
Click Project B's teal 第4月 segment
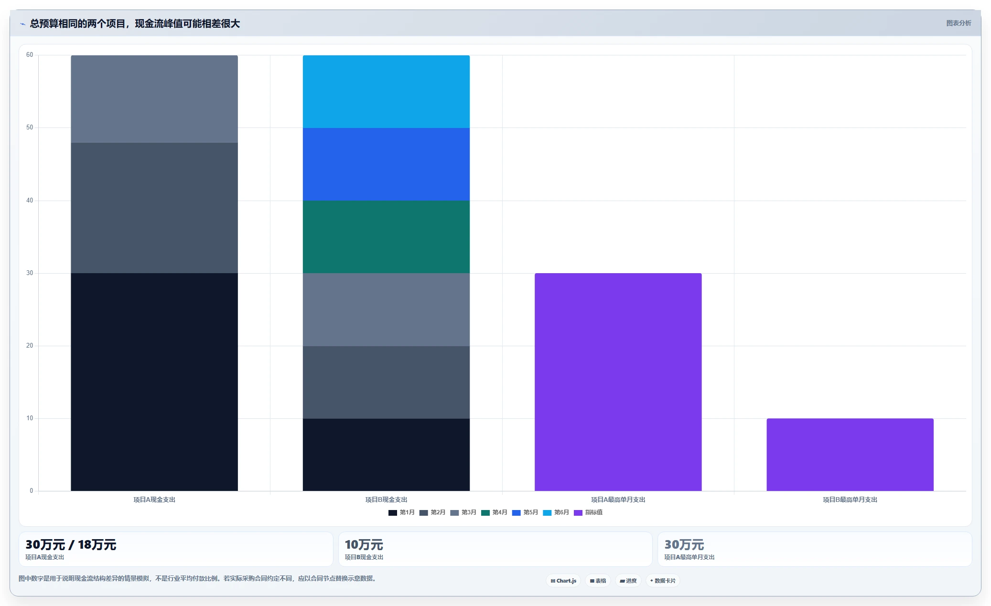click(x=386, y=237)
